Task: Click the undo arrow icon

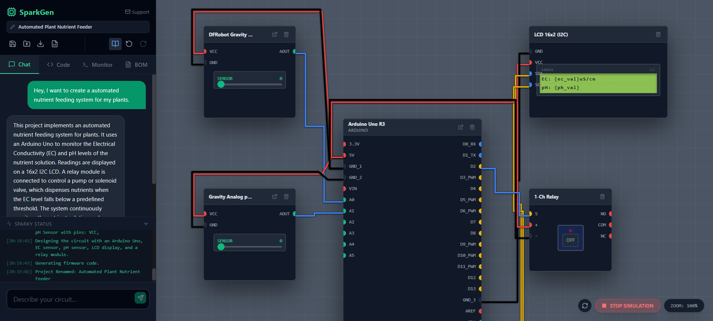Action: pyautogui.click(x=129, y=44)
